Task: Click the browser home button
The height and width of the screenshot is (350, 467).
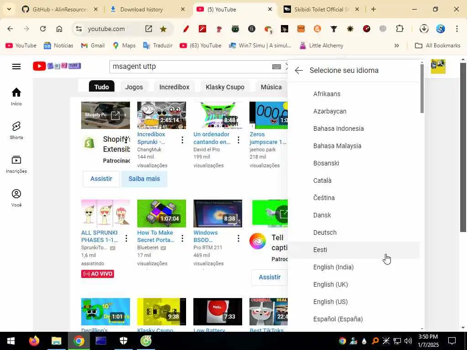Action: point(59,29)
